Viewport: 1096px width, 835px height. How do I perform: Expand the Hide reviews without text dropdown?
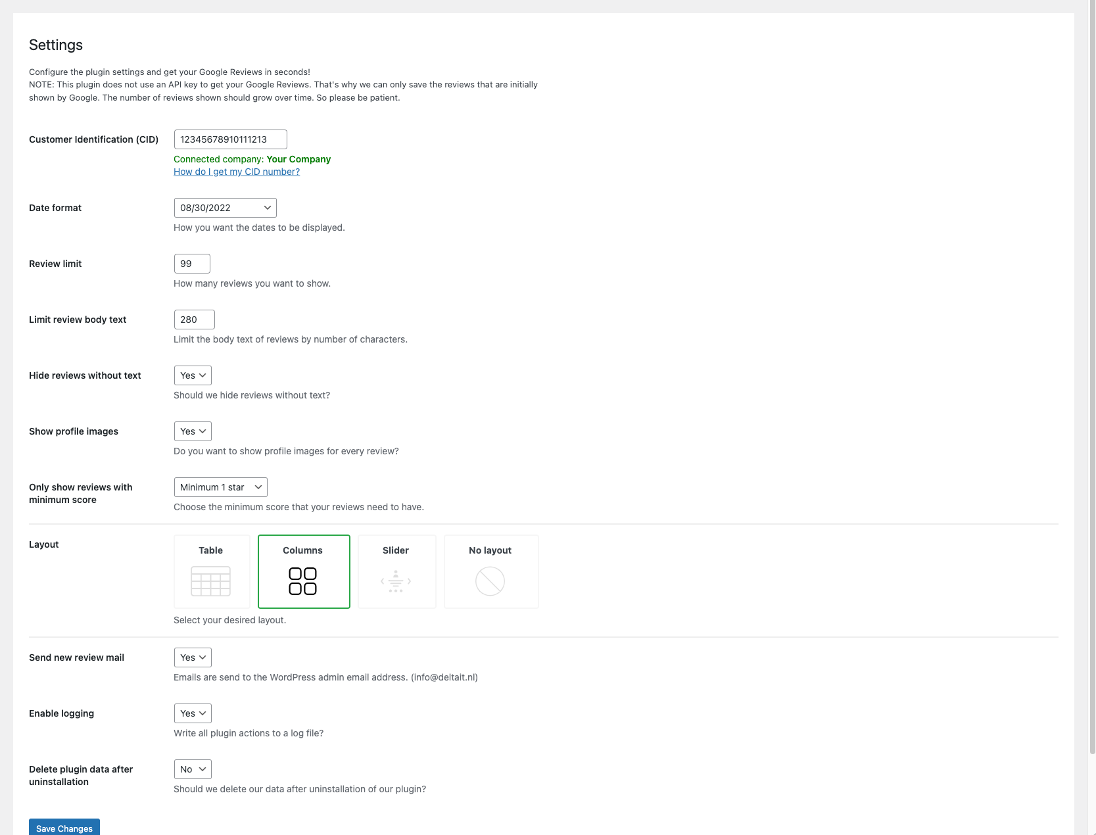point(193,375)
